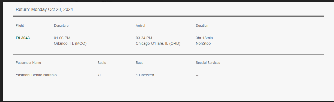The width and height of the screenshot is (334, 102).
Task: Select the Bags column header
Action: tap(139, 63)
